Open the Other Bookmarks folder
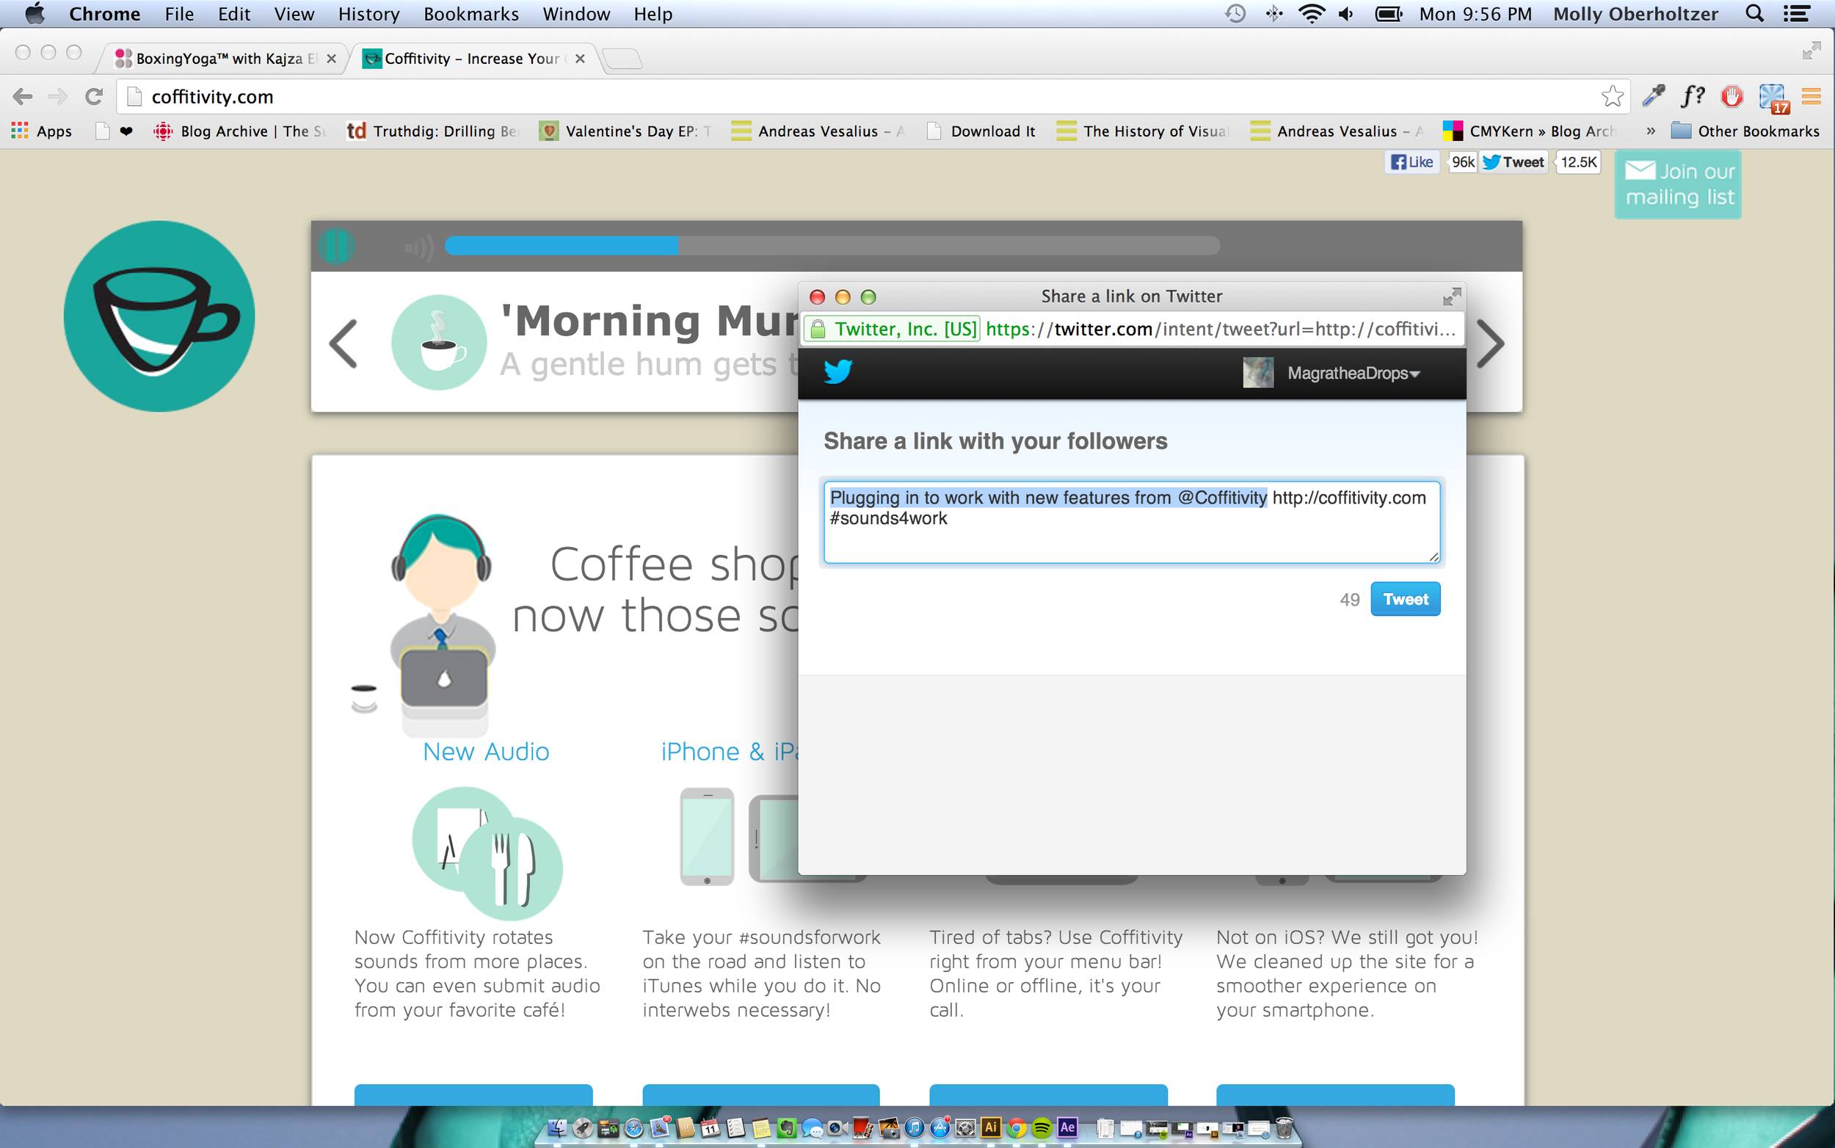The height and width of the screenshot is (1148, 1835). [x=1745, y=131]
